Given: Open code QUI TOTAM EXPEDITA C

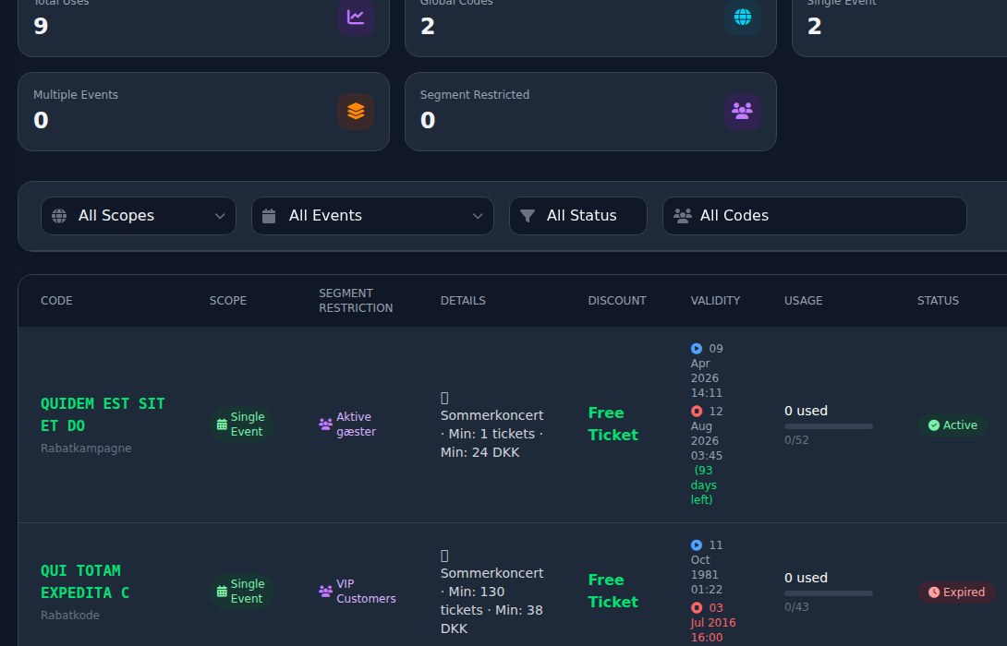Looking at the screenshot, I should pos(85,581).
